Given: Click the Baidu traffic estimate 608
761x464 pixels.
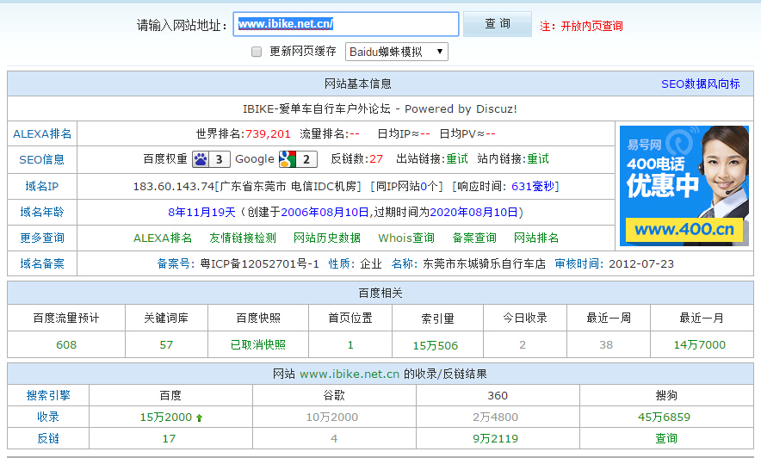Looking at the screenshot, I should (66, 345).
